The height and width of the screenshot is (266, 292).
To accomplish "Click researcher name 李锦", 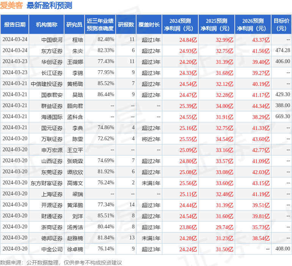I will [x=78, y=73].
